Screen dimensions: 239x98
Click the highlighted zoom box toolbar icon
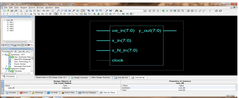coord(83,11)
